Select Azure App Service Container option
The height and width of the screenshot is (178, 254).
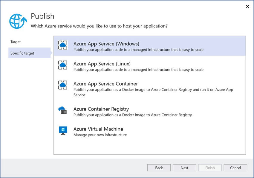click(134, 87)
